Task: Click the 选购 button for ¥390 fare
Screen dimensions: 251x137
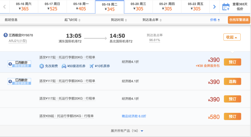Action: 232,81
